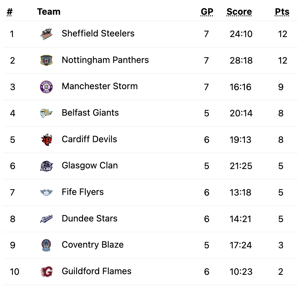Screen dimensions: 298x286
Task: Select the Manchester Storm purple crest
Action: point(46,87)
